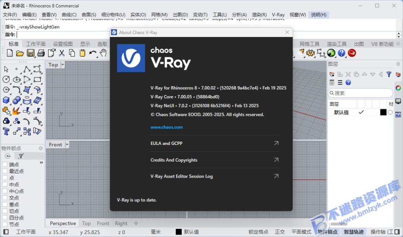This screenshot has width=403, height=237.
Task: Open V-Ray Asset Editor Session Log
Action: 214,176
